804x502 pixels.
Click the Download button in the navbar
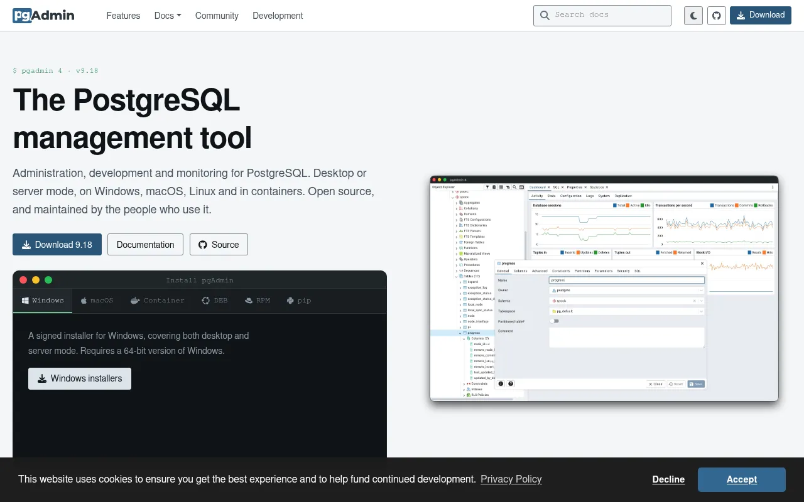click(761, 15)
